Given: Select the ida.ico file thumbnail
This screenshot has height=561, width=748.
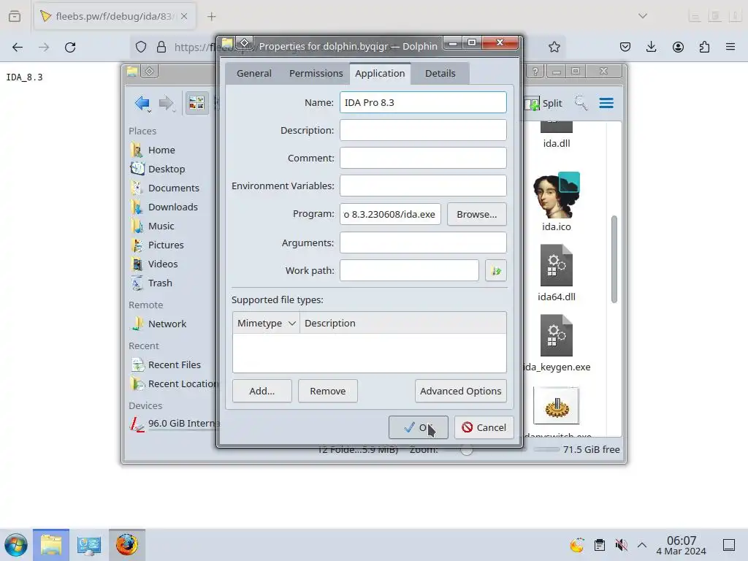Looking at the screenshot, I should pos(556,195).
